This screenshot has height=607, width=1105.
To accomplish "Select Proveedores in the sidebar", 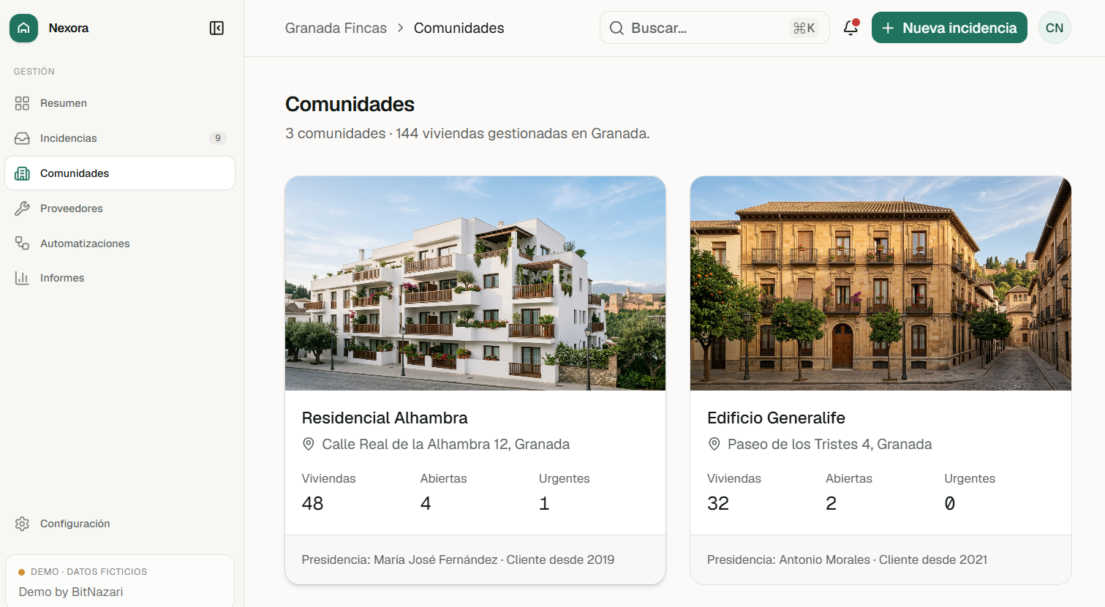I will (120, 208).
